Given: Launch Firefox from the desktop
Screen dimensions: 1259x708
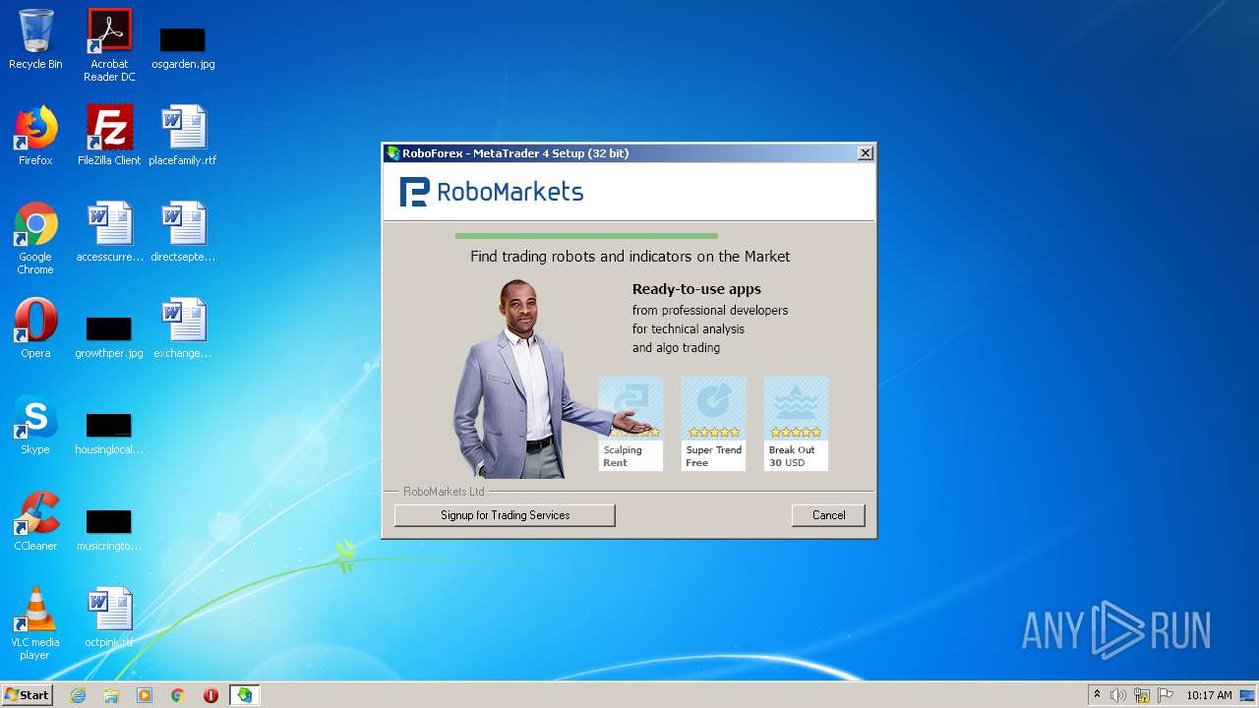Looking at the screenshot, I should (x=35, y=136).
